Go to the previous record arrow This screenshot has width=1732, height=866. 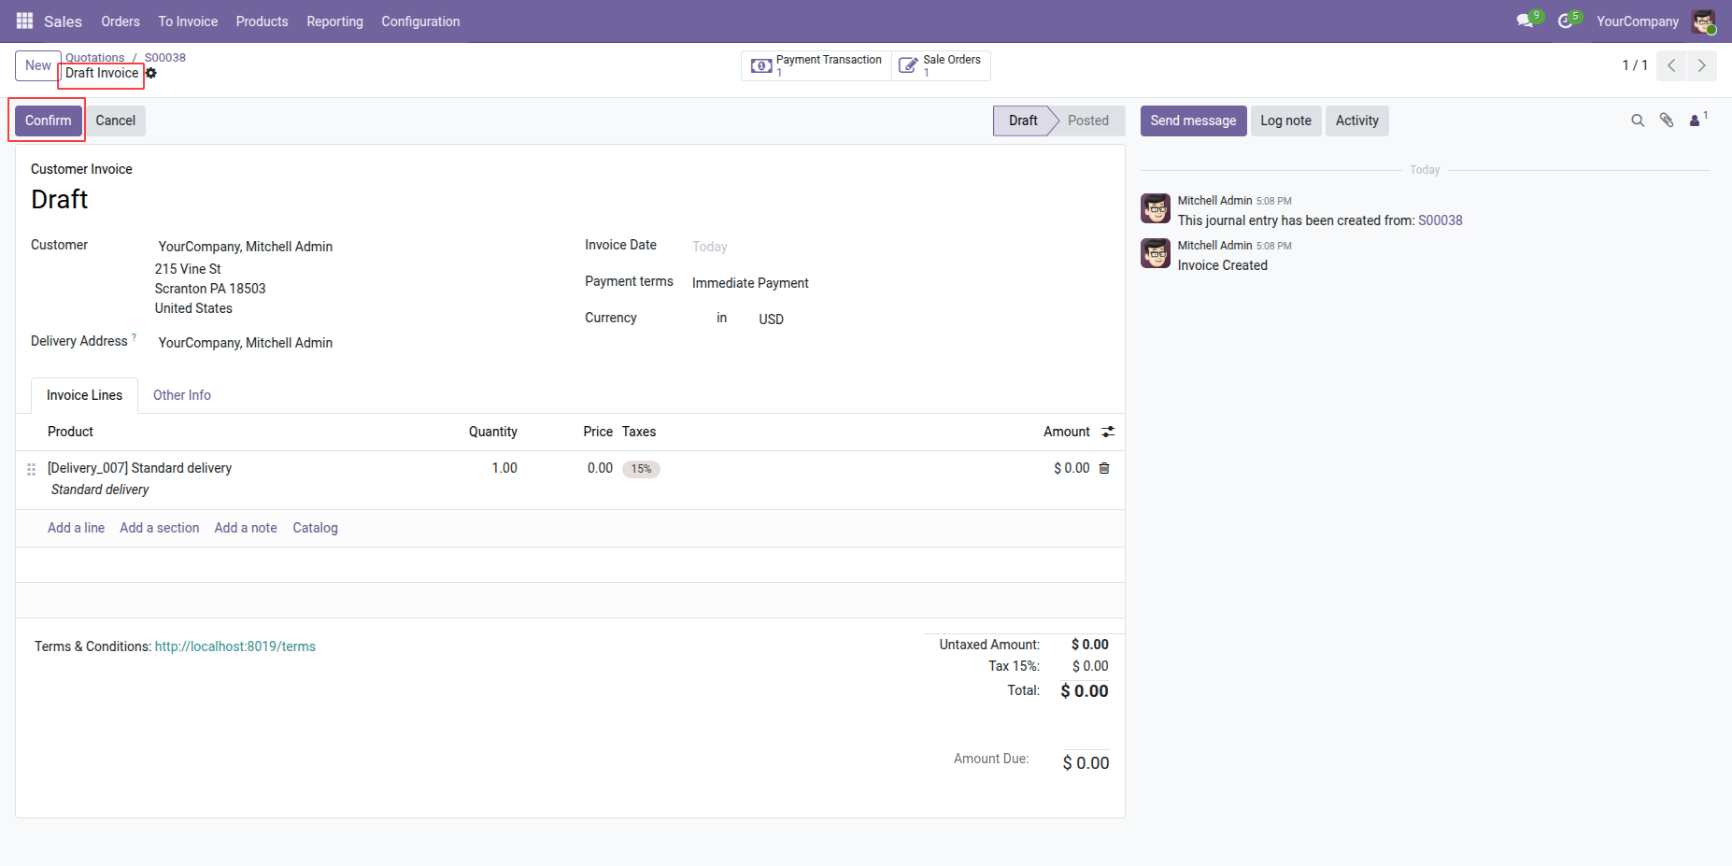[1671, 65]
